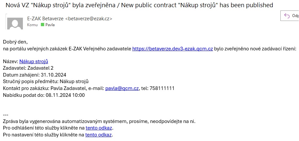Follow the unsubscribe 'tento odkaz' link
This screenshot has width=299, height=141.
coord(99,128)
